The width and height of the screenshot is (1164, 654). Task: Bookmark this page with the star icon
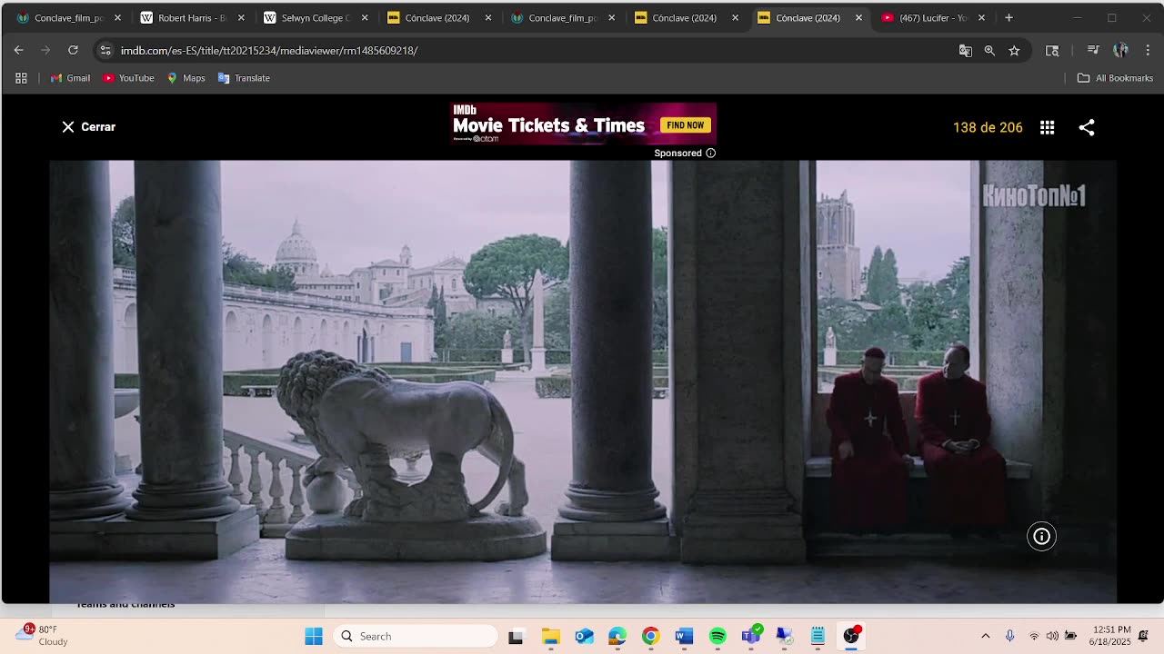coord(1014,51)
